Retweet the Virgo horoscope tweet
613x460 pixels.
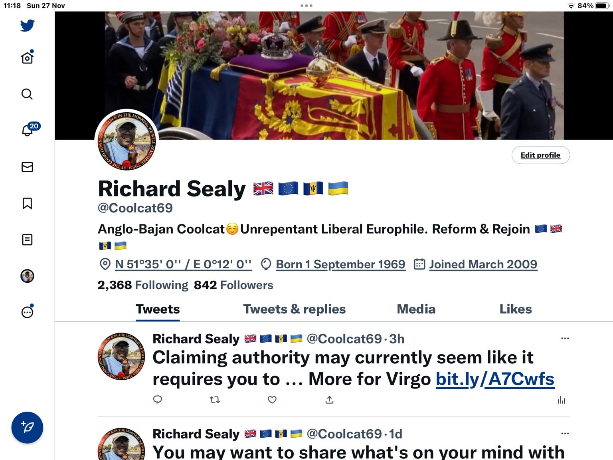[215, 400]
